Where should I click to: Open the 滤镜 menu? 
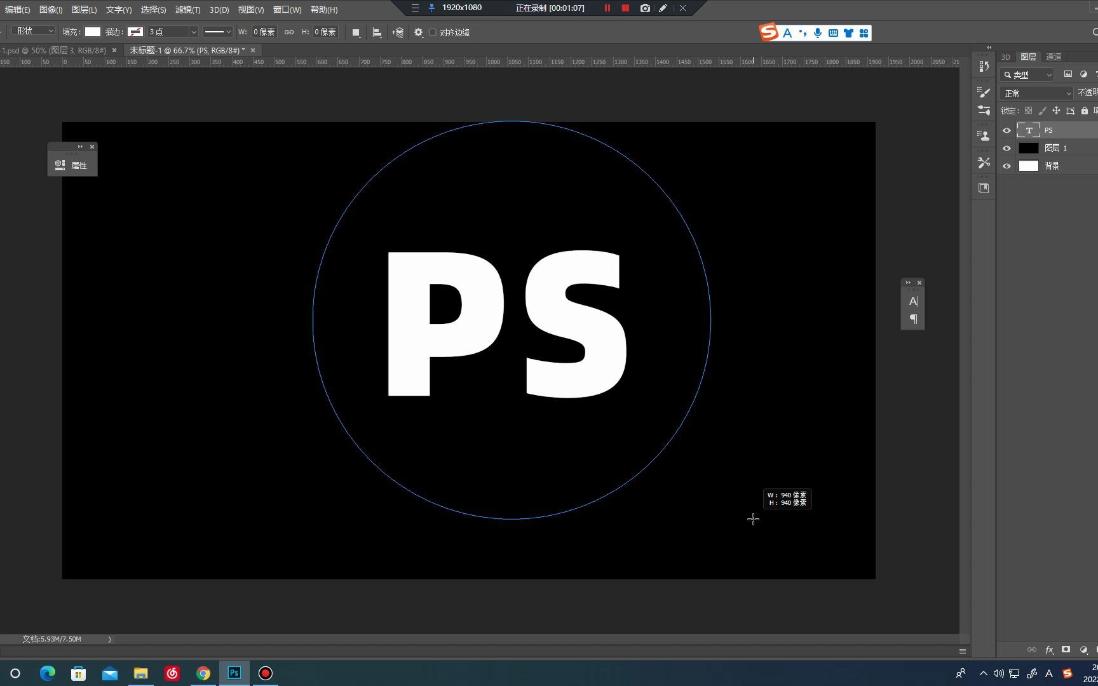coord(187,10)
